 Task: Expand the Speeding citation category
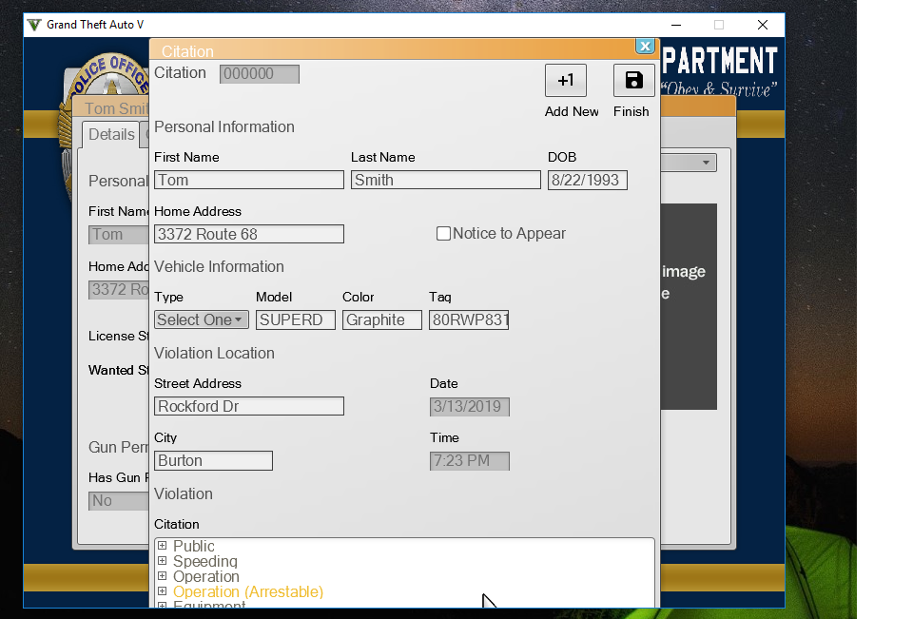point(163,561)
